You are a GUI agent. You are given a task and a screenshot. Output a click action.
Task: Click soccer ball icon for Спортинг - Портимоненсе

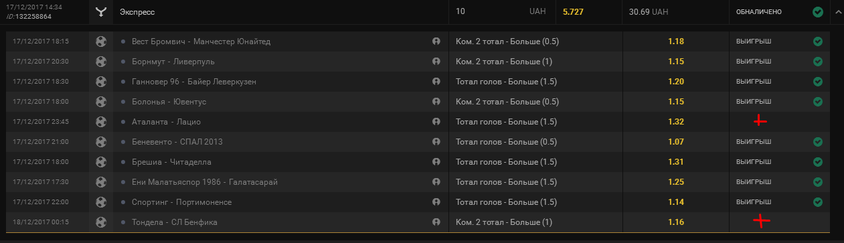(x=101, y=202)
